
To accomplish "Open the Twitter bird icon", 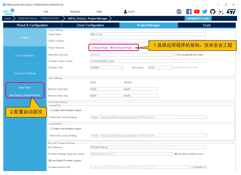I will [x=205, y=12].
